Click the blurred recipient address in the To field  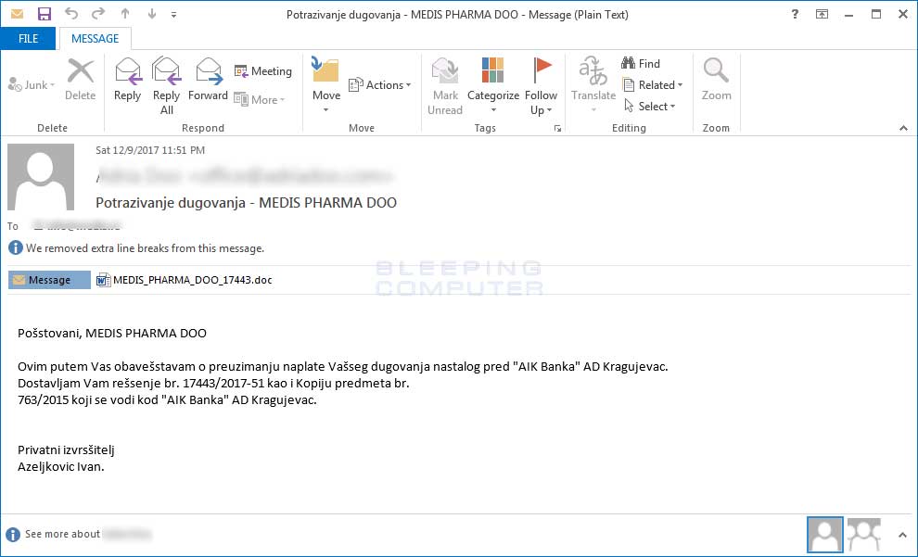[x=77, y=225]
